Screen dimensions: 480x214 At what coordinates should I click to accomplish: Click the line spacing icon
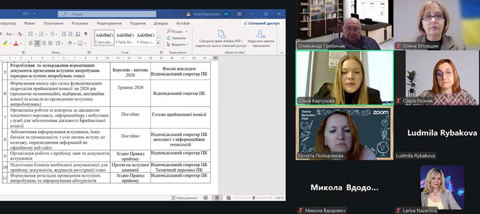click(58, 43)
